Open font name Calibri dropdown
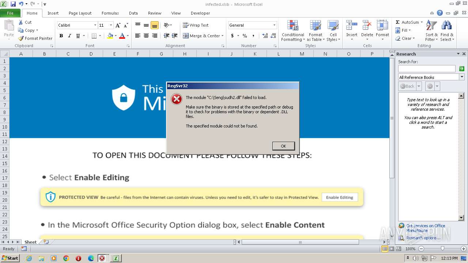Viewport: 468px width, 263px height. tap(95, 25)
